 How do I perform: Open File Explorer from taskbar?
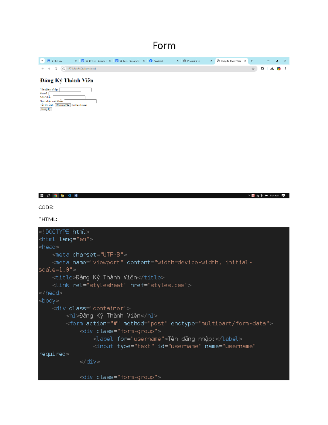pos(63,195)
